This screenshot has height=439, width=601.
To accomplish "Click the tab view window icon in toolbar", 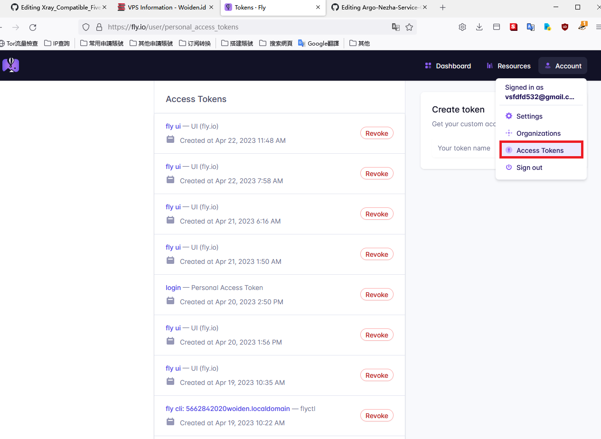I will [497, 27].
